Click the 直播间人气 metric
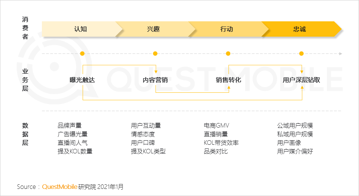 [x=73, y=143]
